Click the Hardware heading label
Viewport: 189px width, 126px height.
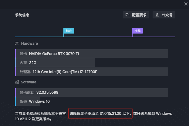(29, 43)
